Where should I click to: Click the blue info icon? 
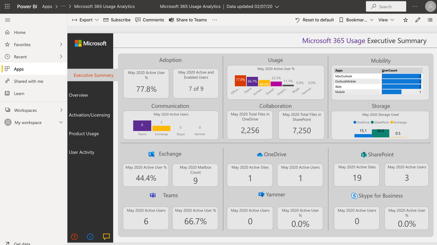click(x=90, y=237)
